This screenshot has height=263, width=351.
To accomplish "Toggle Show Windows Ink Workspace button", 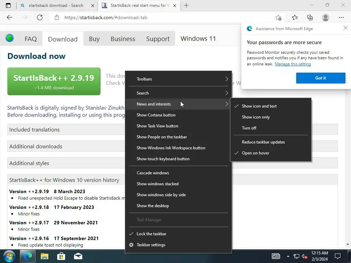I will click(x=178, y=148).
